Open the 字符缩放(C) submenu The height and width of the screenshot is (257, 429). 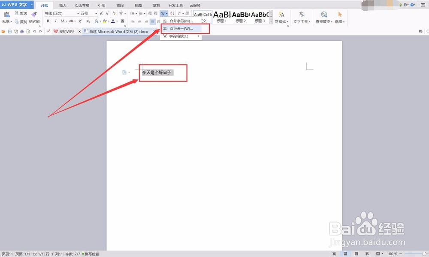coord(181,36)
